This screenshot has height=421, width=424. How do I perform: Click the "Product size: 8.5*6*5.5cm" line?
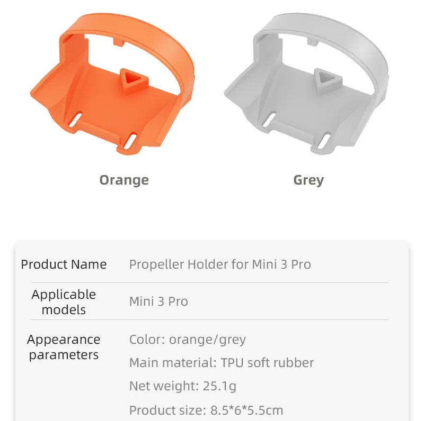[x=206, y=410]
